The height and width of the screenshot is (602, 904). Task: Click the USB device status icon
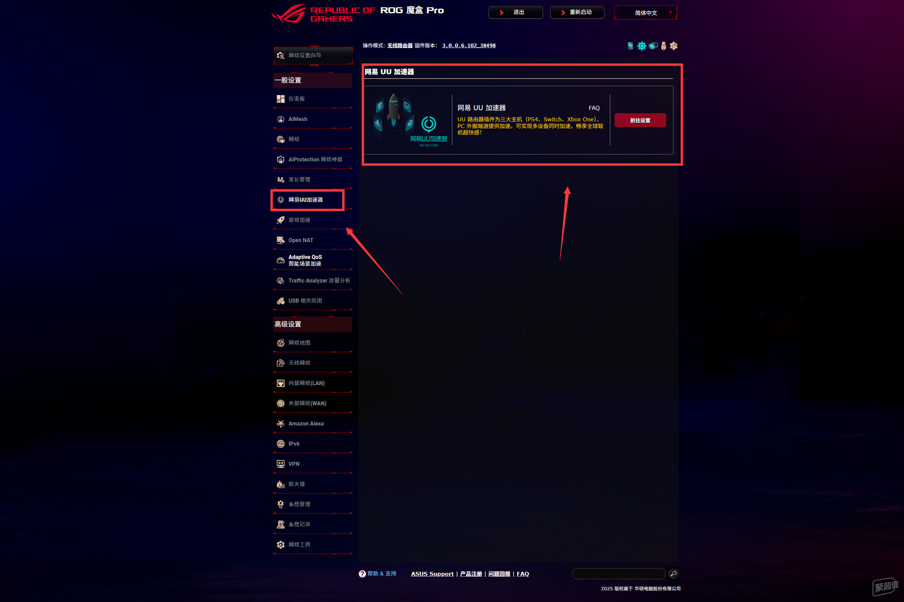coord(663,46)
